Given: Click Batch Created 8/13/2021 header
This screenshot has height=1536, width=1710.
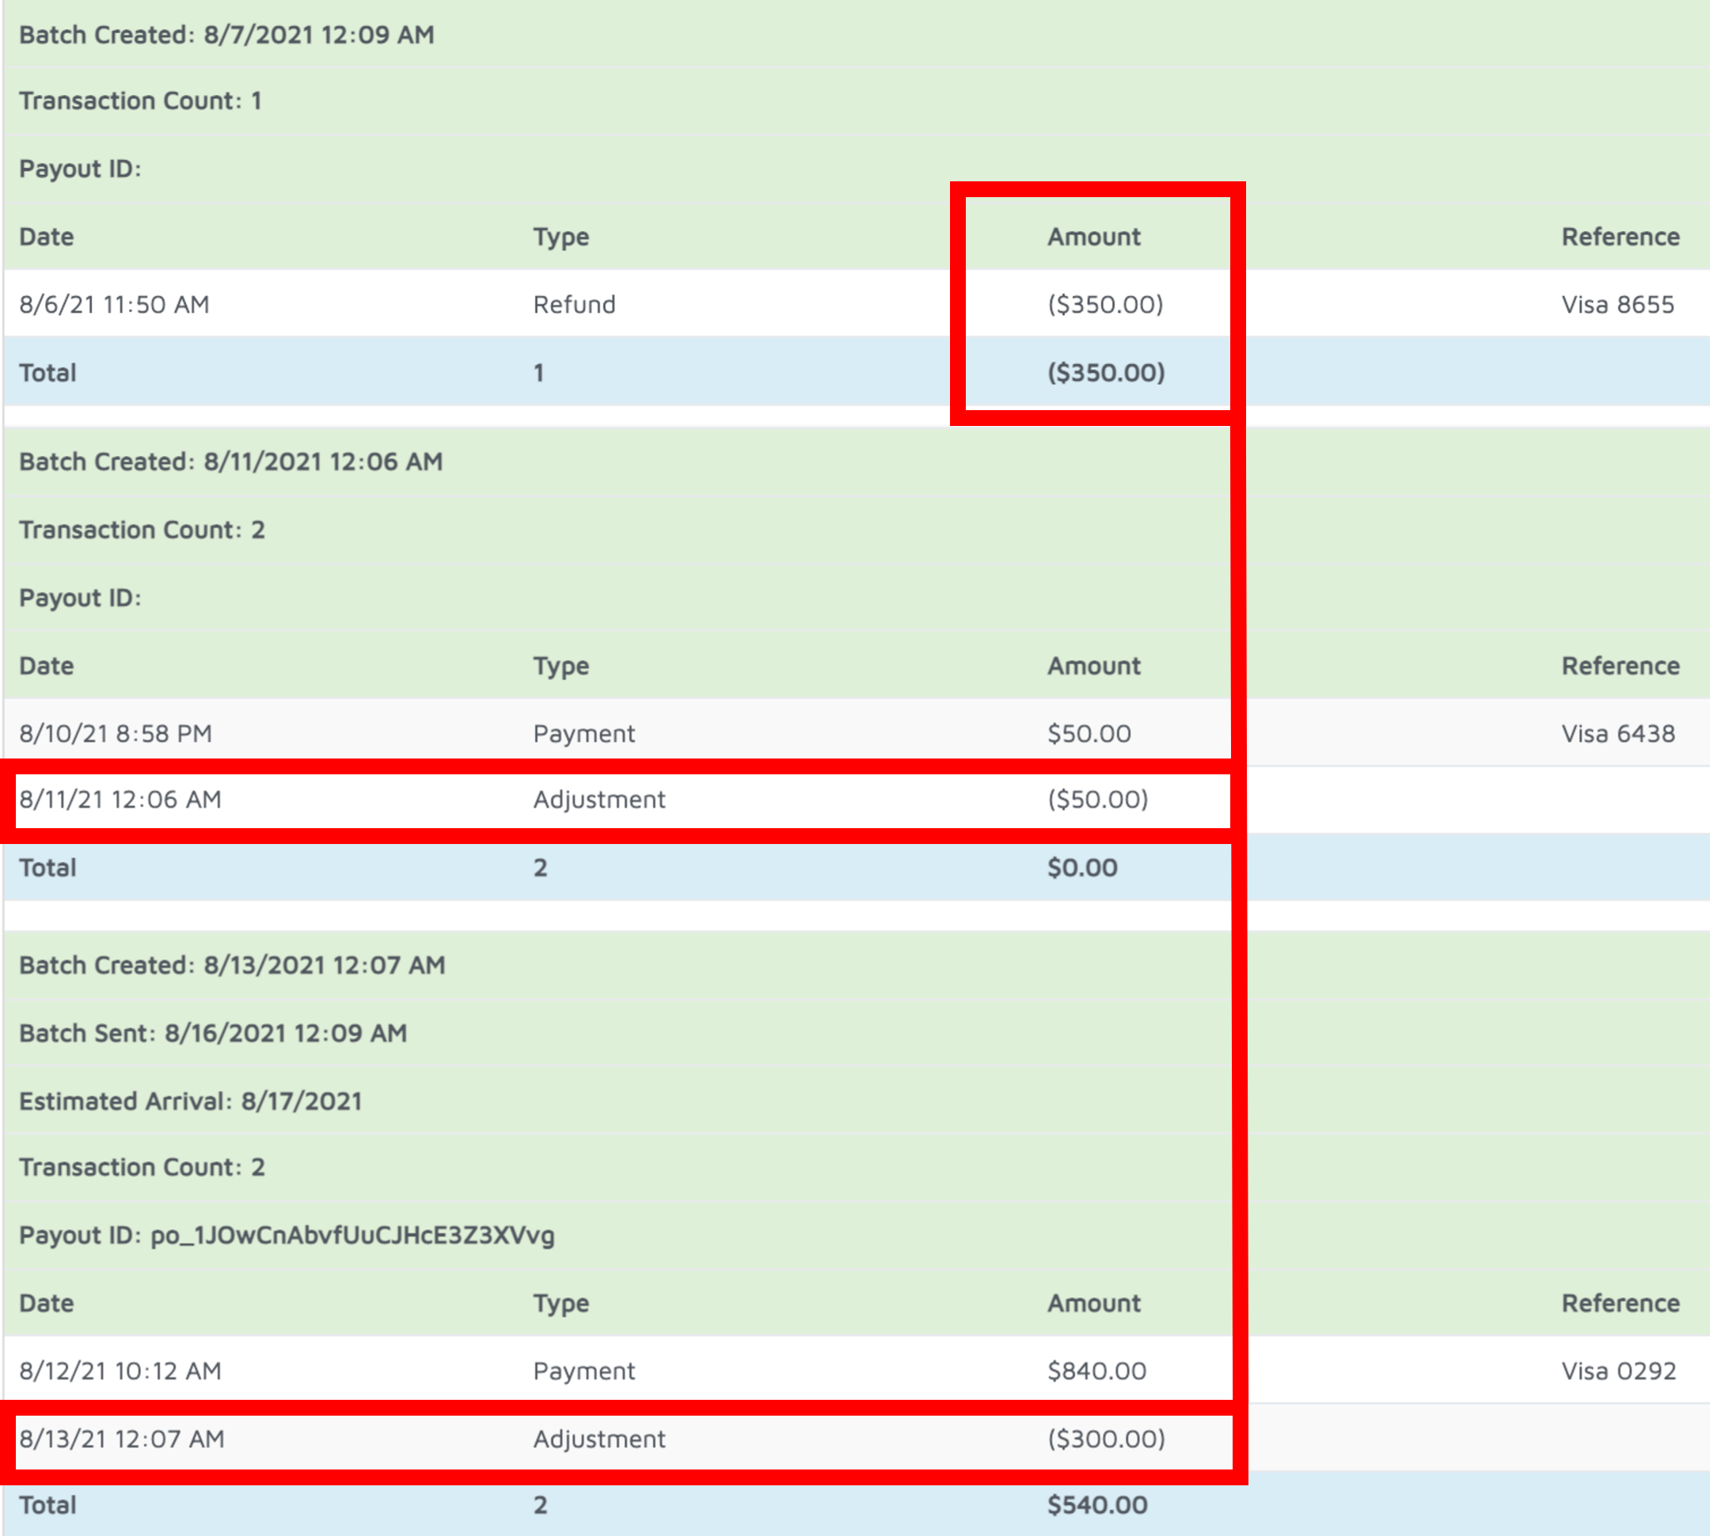Looking at the screenshot, I should click(x=232, y=965).
